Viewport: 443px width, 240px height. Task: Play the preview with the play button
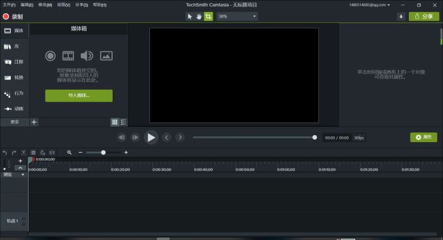coord(151,138)
